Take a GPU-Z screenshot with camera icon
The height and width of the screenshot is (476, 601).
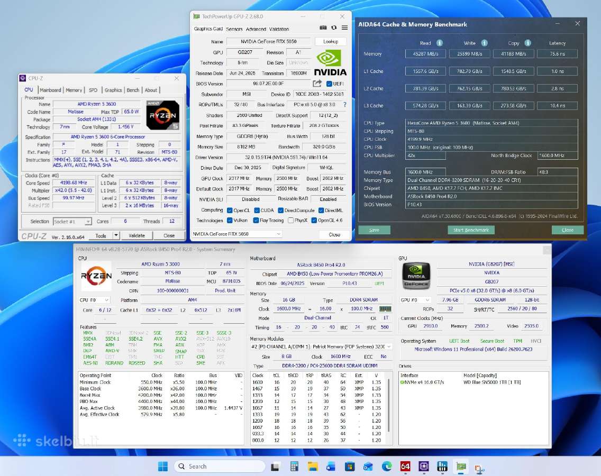click(323, 28)
